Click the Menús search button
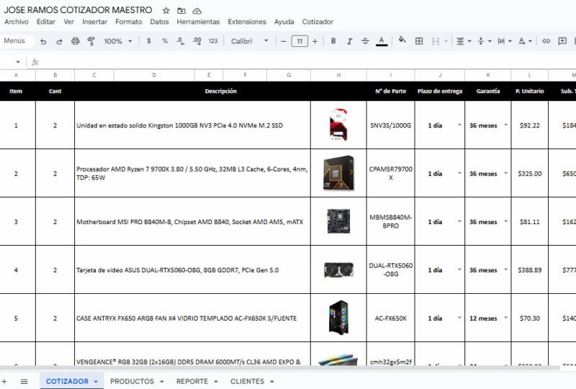The image size is (576, 389). tap(15, 41)
